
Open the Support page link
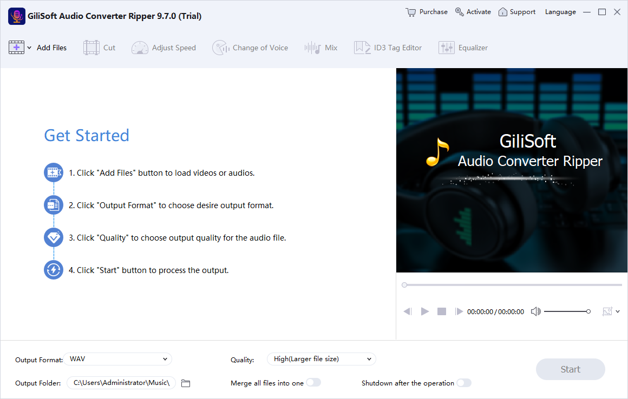coord(516,12)
